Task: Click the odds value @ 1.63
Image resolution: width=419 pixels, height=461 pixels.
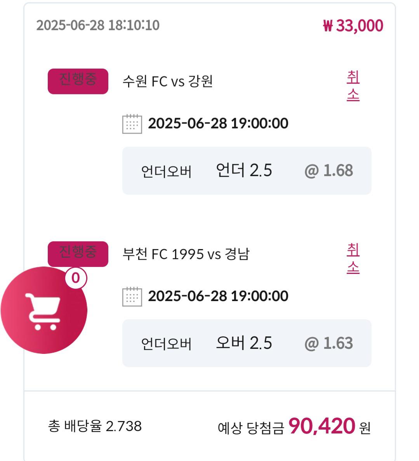Action: click(x=329, y=343)
